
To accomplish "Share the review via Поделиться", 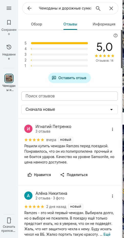I will tap(74, 175).
